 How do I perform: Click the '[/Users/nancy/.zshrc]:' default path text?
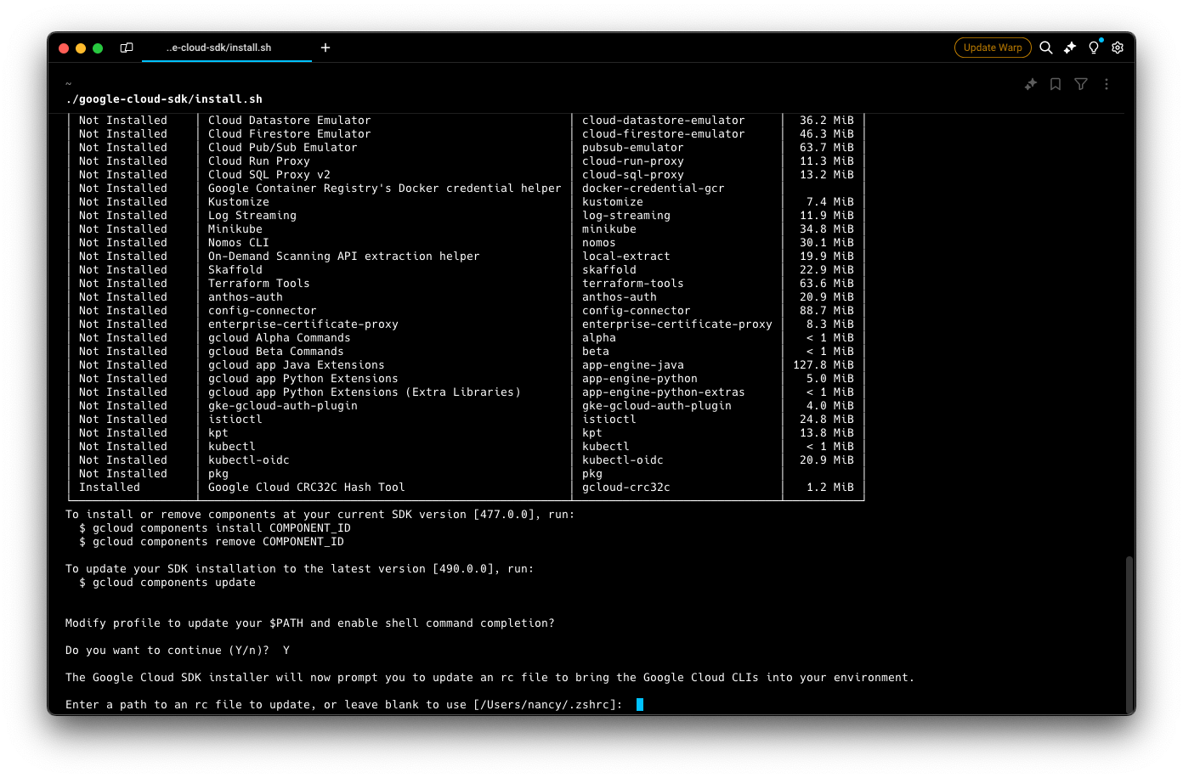[547, 705]
